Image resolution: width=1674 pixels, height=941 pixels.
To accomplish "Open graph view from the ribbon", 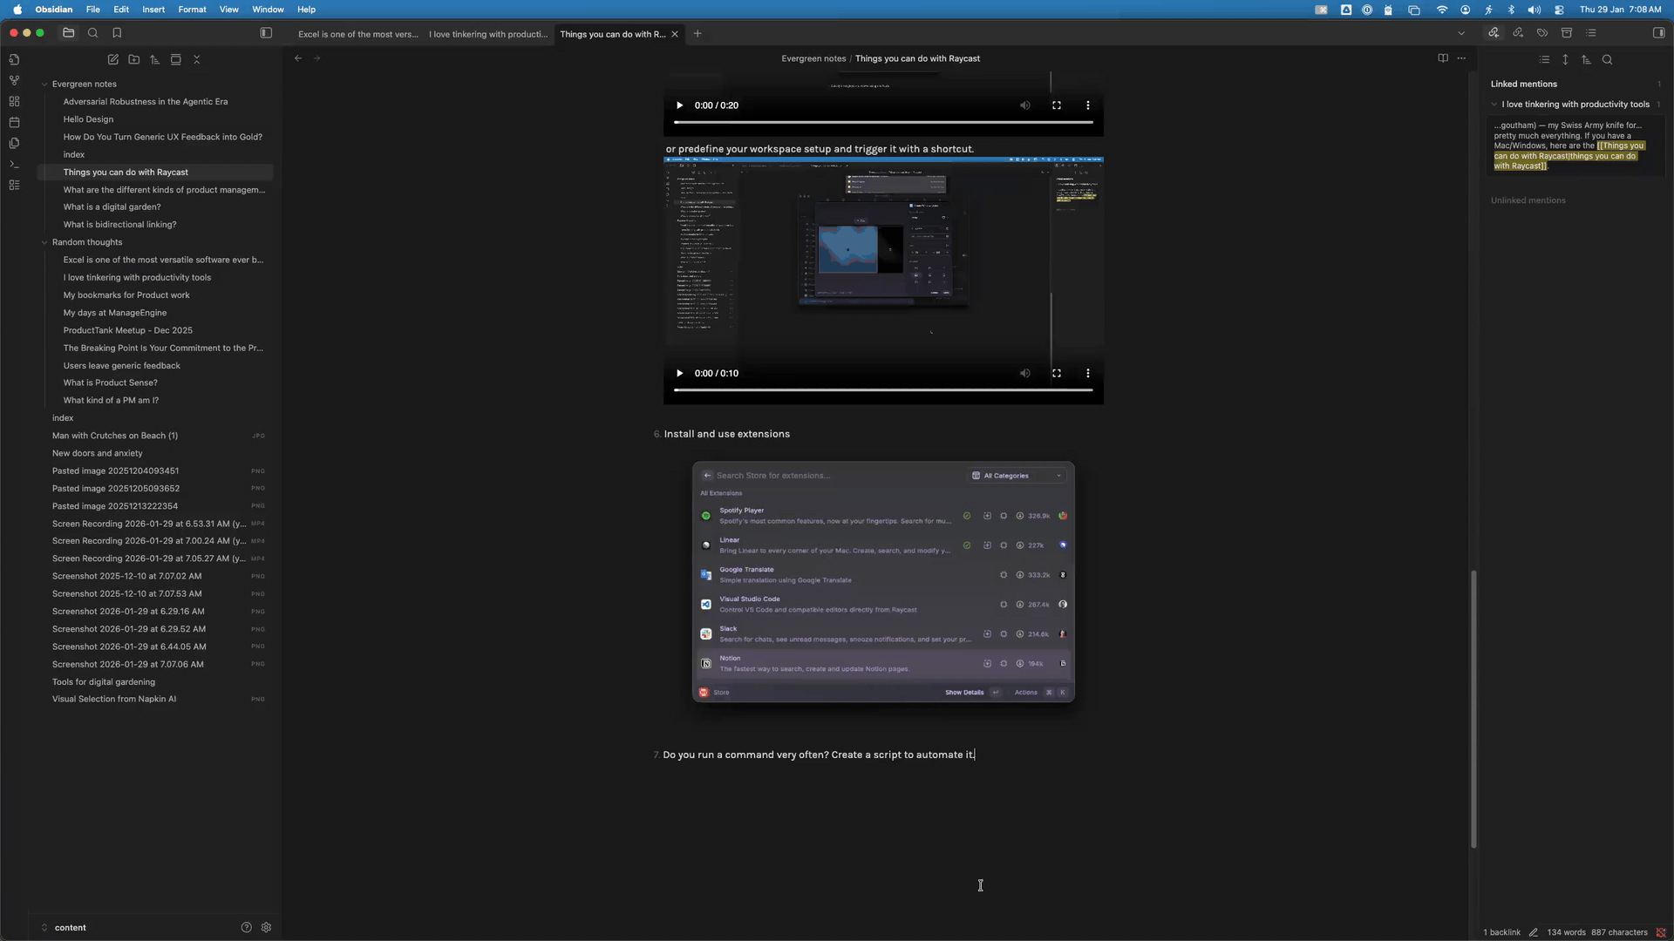I will point(14,80).
